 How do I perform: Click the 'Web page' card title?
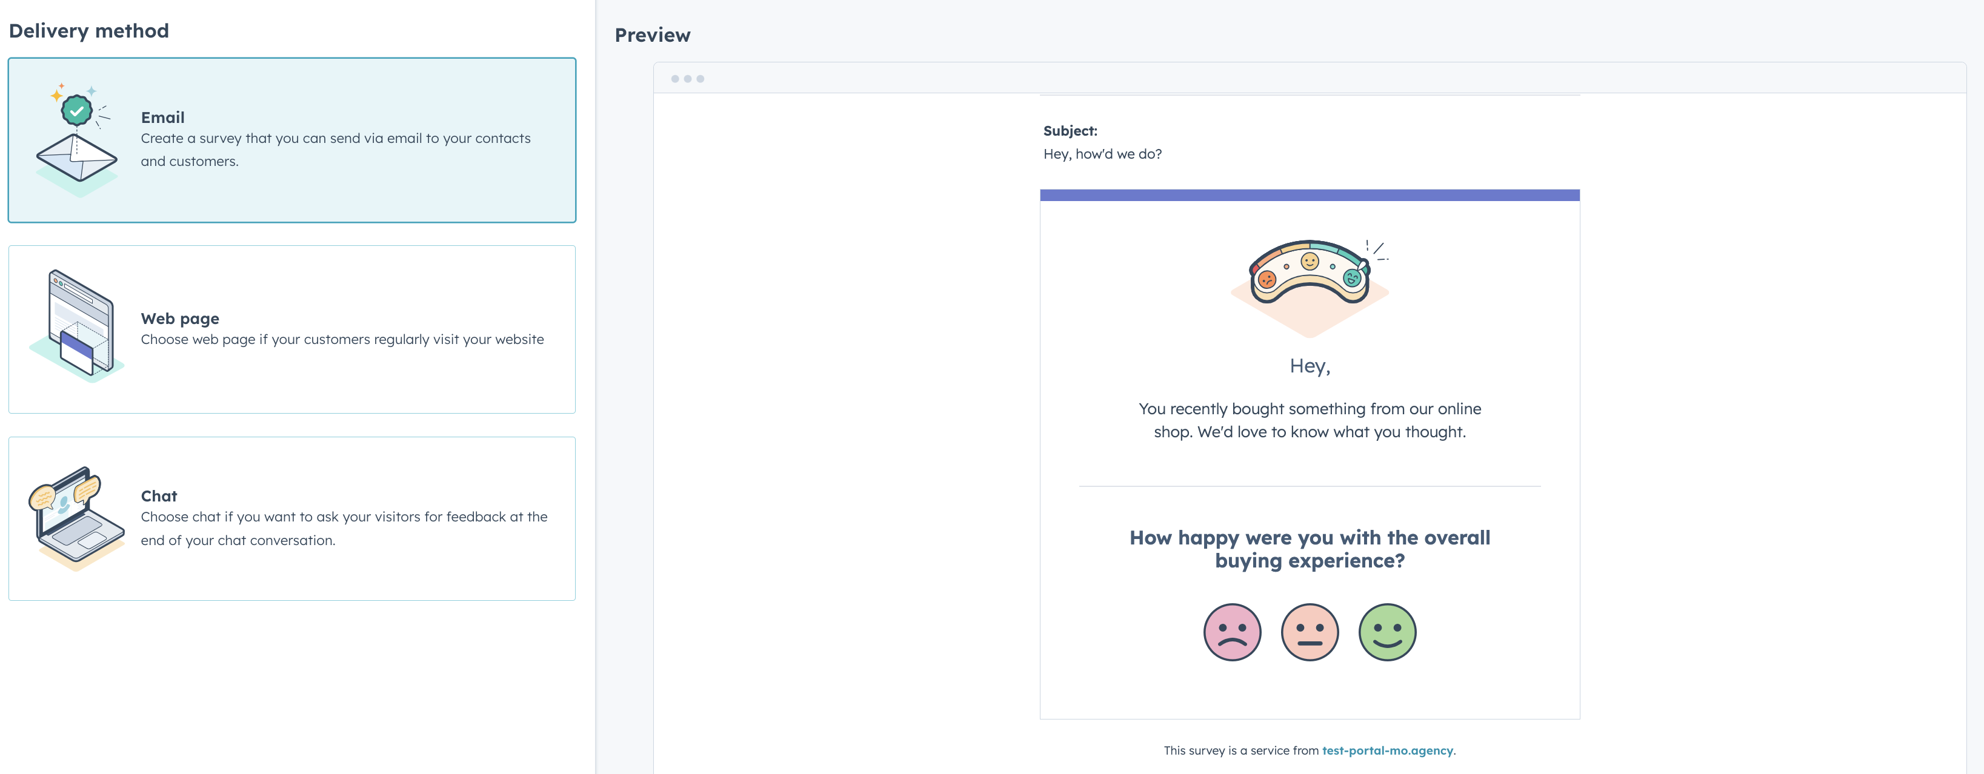pyautogui.click(x=179, y=319)
